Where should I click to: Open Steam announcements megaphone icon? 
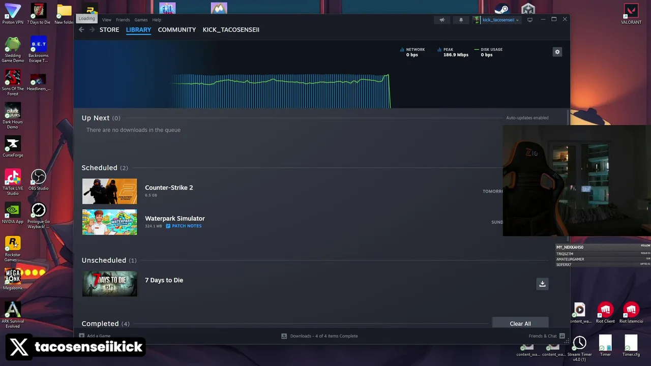[442, 20]
